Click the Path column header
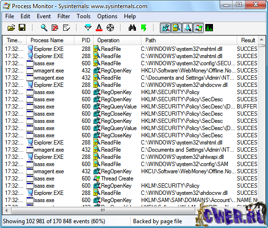This screenshot has width=268, height=228. (189, 40)
